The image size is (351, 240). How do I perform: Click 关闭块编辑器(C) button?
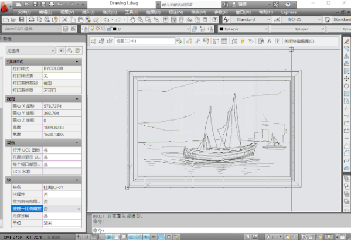[x=299, y=41]
